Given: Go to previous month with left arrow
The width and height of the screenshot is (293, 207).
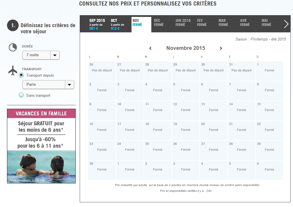Looking at the screenshot, I should (150, 48).
